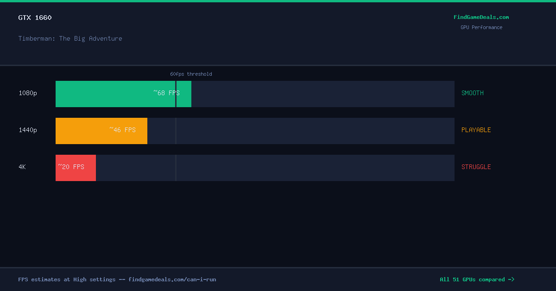
Task: Click the FindGameDeals.com site link
Action: pyautogui.click(x=481, y=17)
